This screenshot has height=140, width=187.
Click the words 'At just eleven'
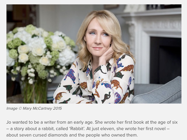[101, 129]
